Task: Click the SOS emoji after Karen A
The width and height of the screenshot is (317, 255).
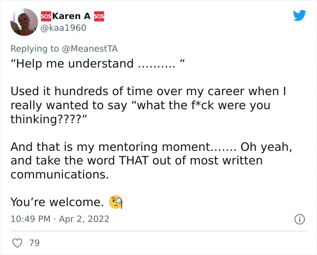Action: [x=99, y=16]
